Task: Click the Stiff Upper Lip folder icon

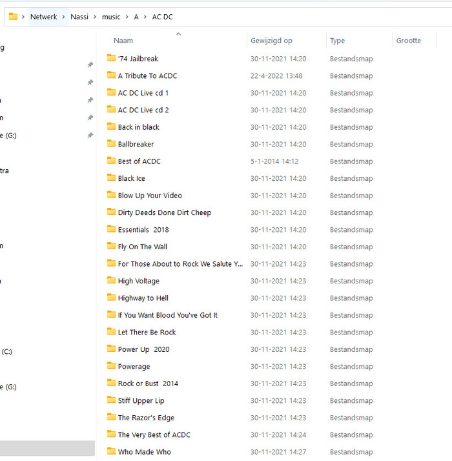Action: pos(111,400)
